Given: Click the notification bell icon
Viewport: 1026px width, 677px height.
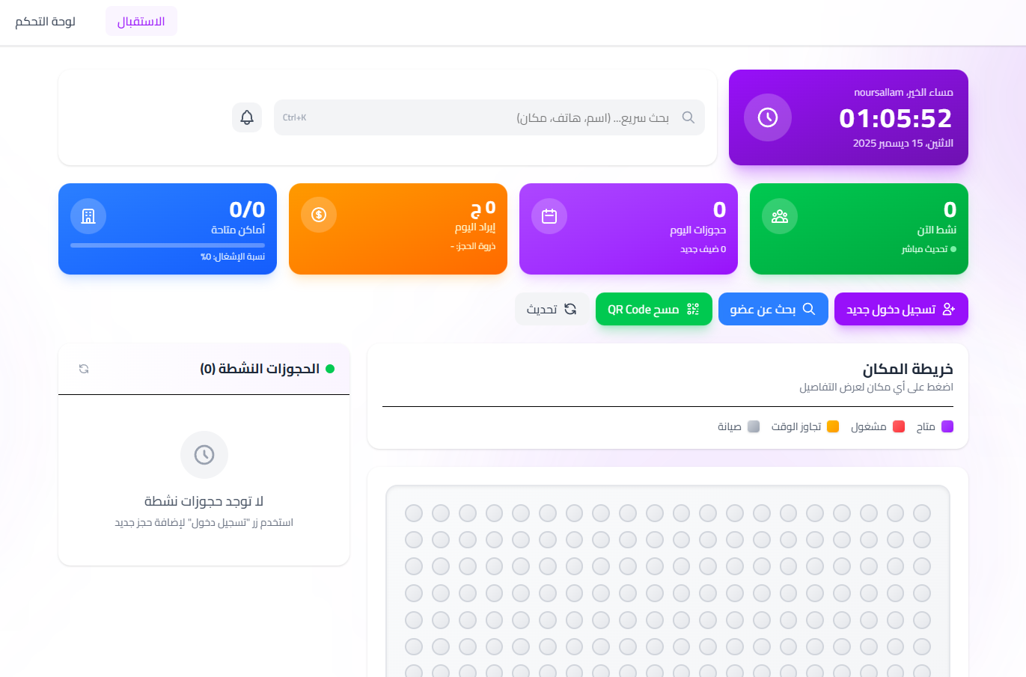Looking at the screenshot, I should click(247, 117).
